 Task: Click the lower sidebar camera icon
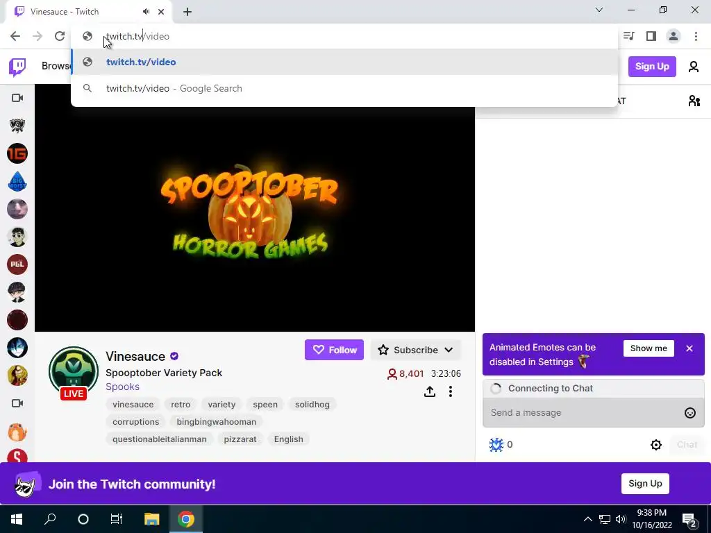point(17,403)
